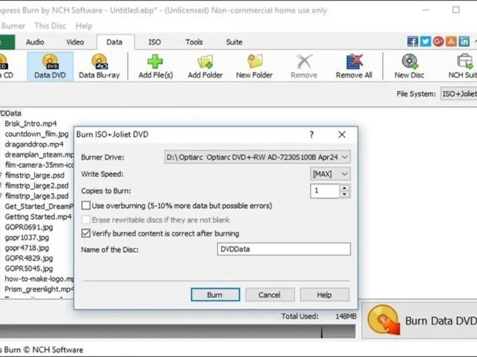Switch to the Audio tab
Image resolution: width=477 pixels, height=357 pixels.
coord(35,42)
